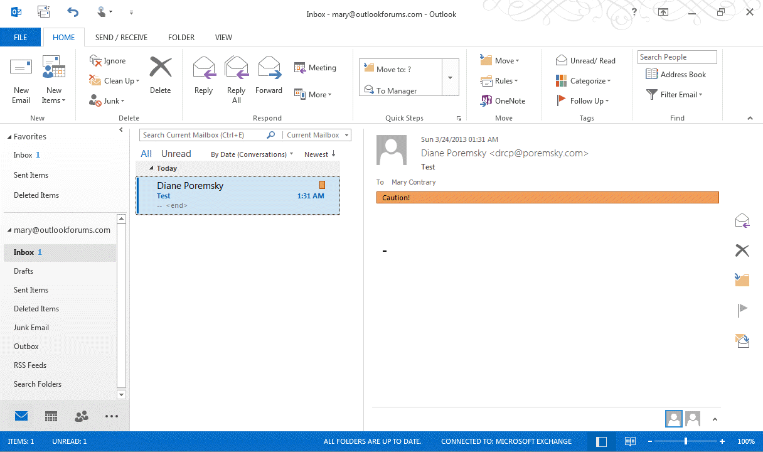Filter the list to Unread messages
Image resolution: width=763 pixels, height=452 pixels.
pos(176,154)
